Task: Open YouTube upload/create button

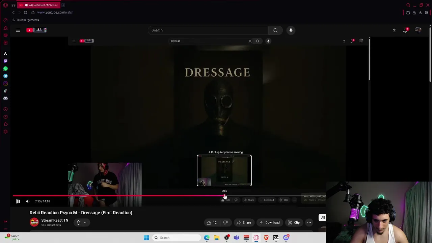Action: (x=394, y=30)
